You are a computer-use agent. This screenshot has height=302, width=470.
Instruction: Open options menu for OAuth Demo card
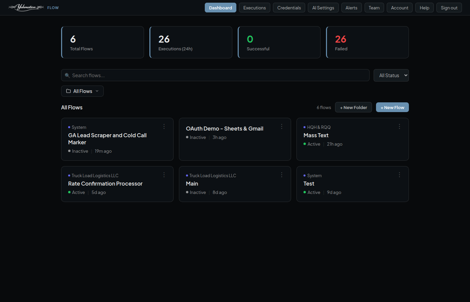click(282, 127)
